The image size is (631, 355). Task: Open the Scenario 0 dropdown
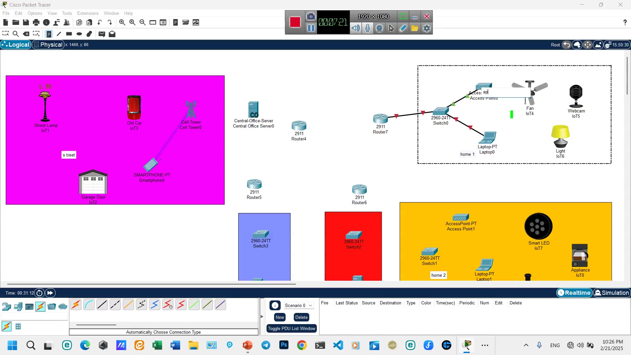[x=298, y=305]
